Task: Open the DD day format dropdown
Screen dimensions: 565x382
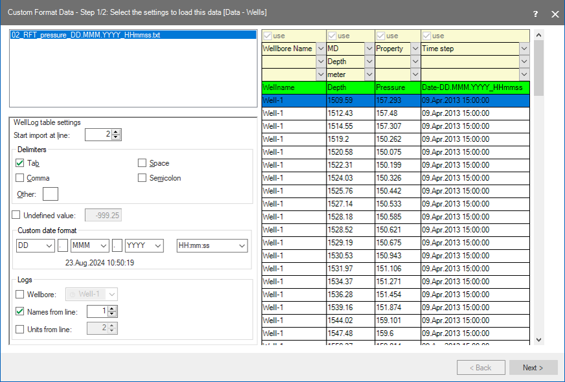Action: click(x=49, y=246)
